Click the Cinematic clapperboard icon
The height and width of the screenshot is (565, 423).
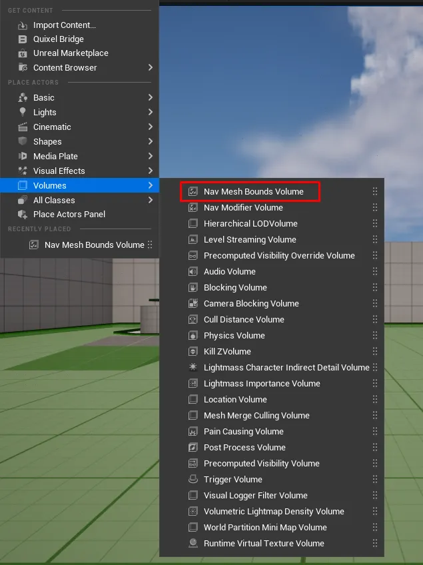[22, 127]
